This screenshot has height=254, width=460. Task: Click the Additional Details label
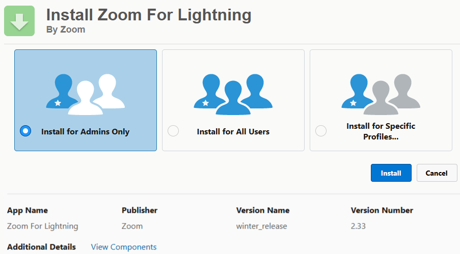(x=41, y=247)
